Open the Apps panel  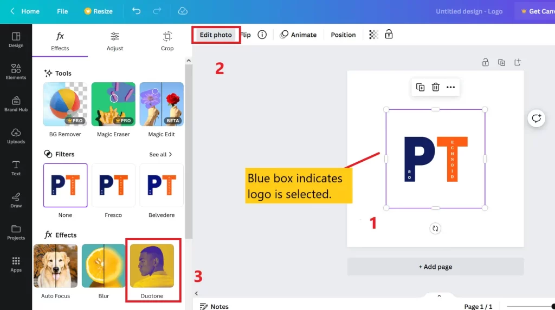(16, 265)
